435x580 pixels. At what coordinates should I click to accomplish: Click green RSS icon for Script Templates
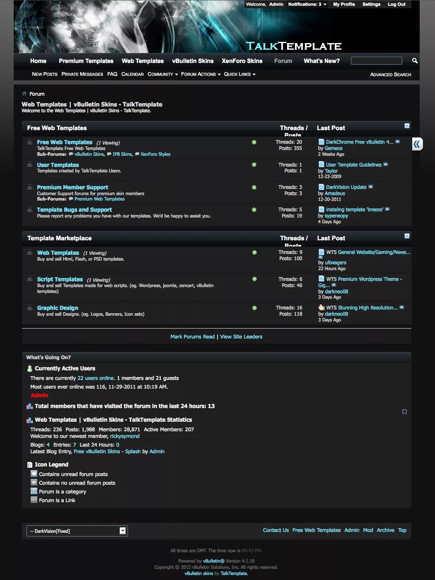[x=254, y=279]
